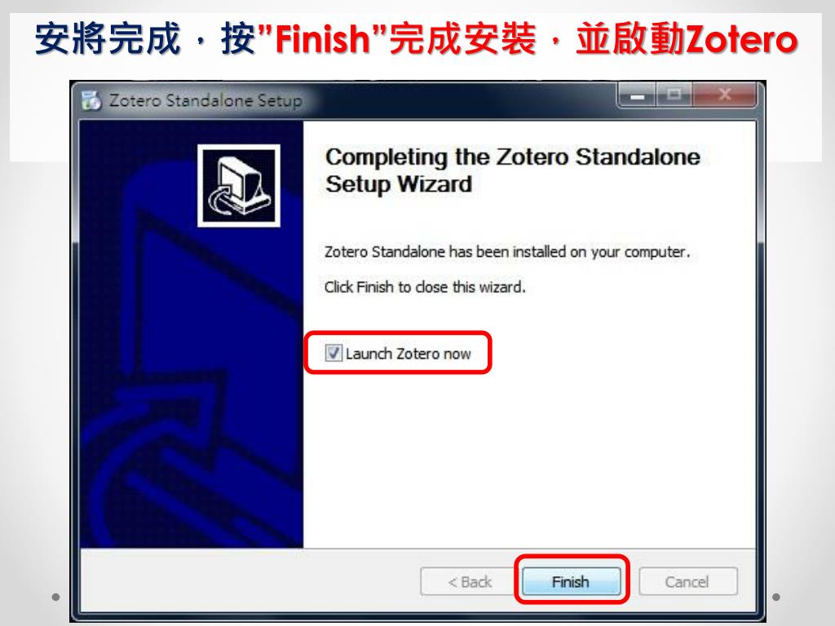Click the red 'Finish' word in the slide heading
This screenshot has height=626, width=835.
pos(323,39)
